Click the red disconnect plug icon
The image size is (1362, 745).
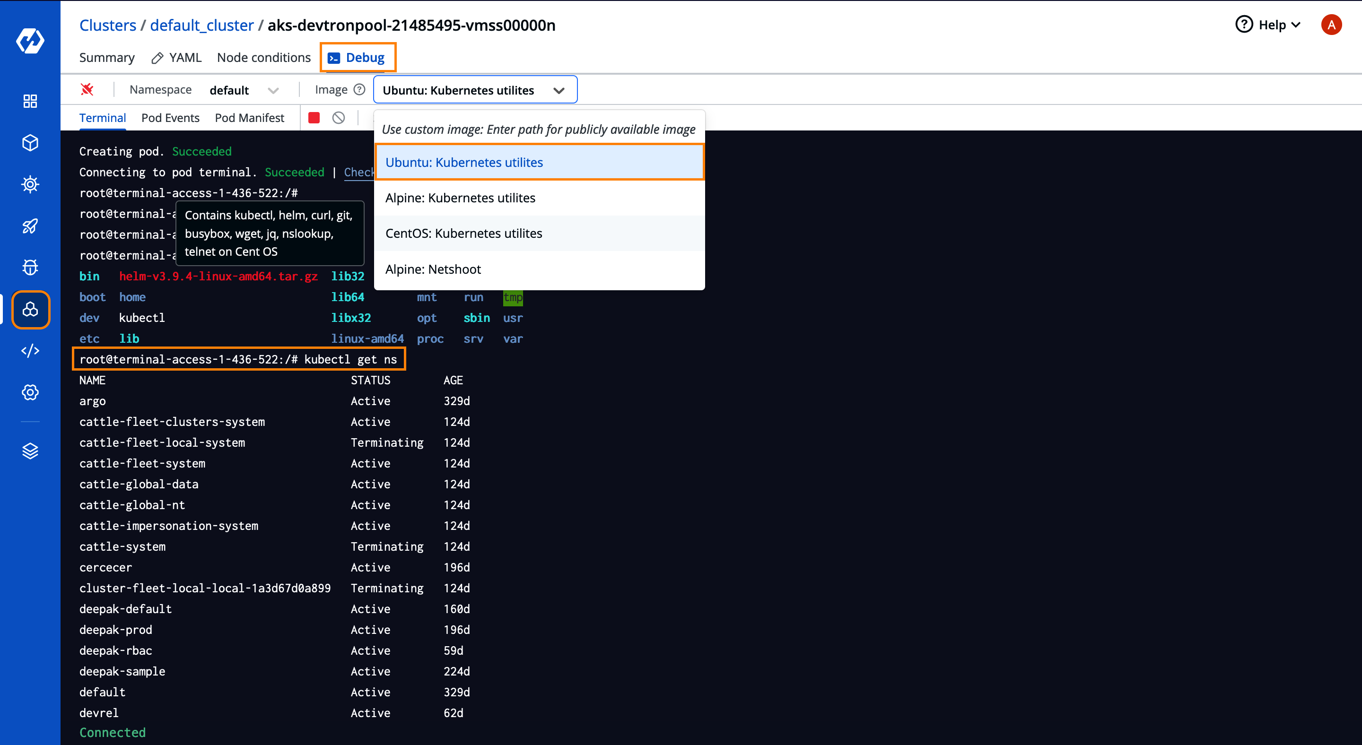coord(87,89)
